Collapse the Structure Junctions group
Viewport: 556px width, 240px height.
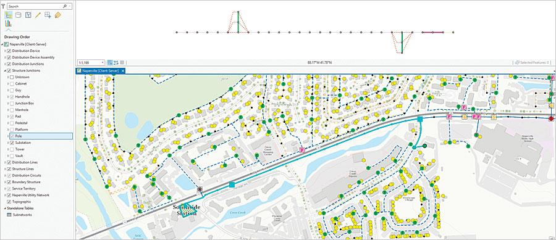click(x=5, y=70)
